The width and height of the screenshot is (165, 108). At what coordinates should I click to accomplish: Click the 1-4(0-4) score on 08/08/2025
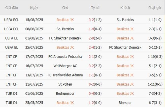click(x=95, y=29)
